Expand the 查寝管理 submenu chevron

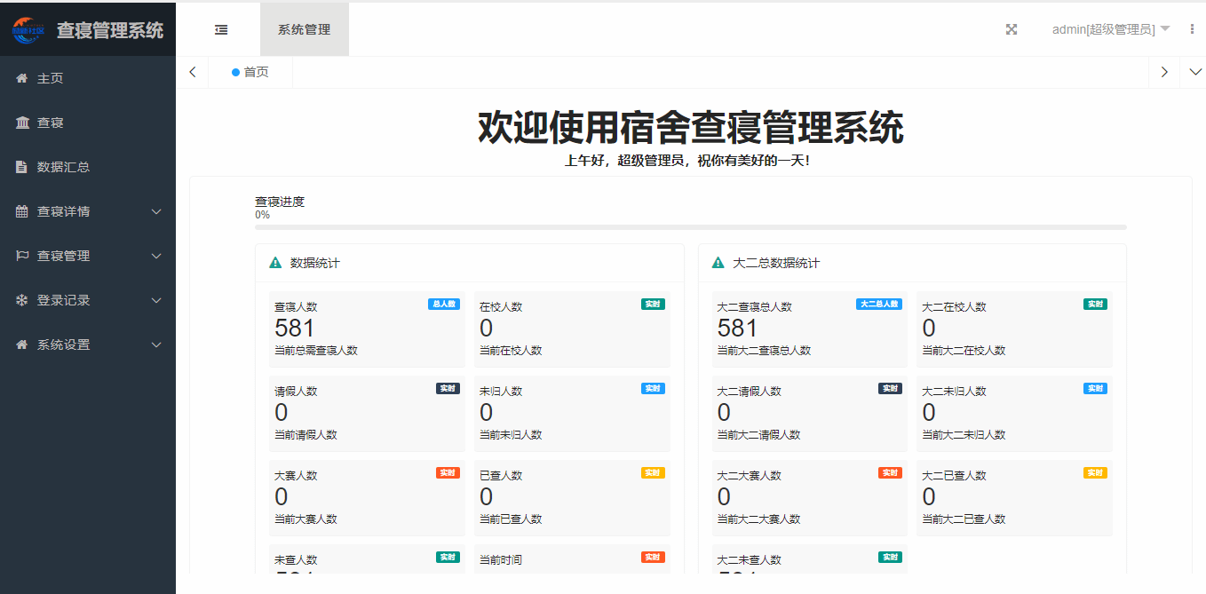point(156,256)
